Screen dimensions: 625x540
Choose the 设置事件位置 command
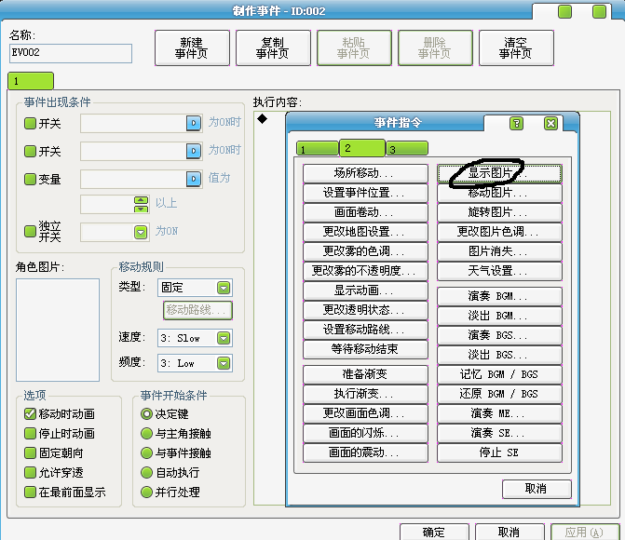pos(365,193)
